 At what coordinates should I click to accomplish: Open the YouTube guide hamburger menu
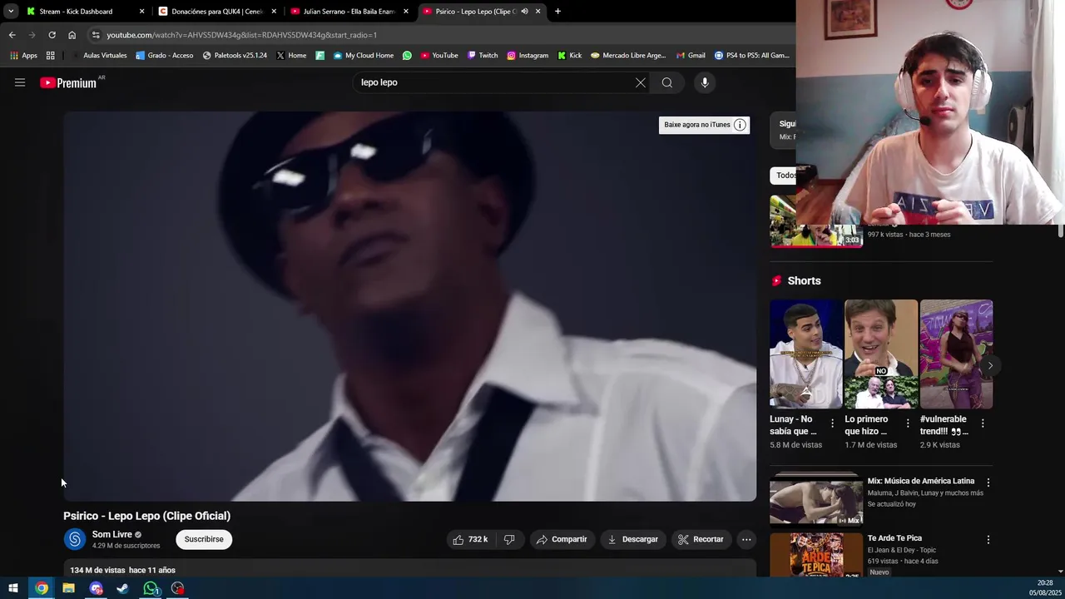[x=20, y=82]
